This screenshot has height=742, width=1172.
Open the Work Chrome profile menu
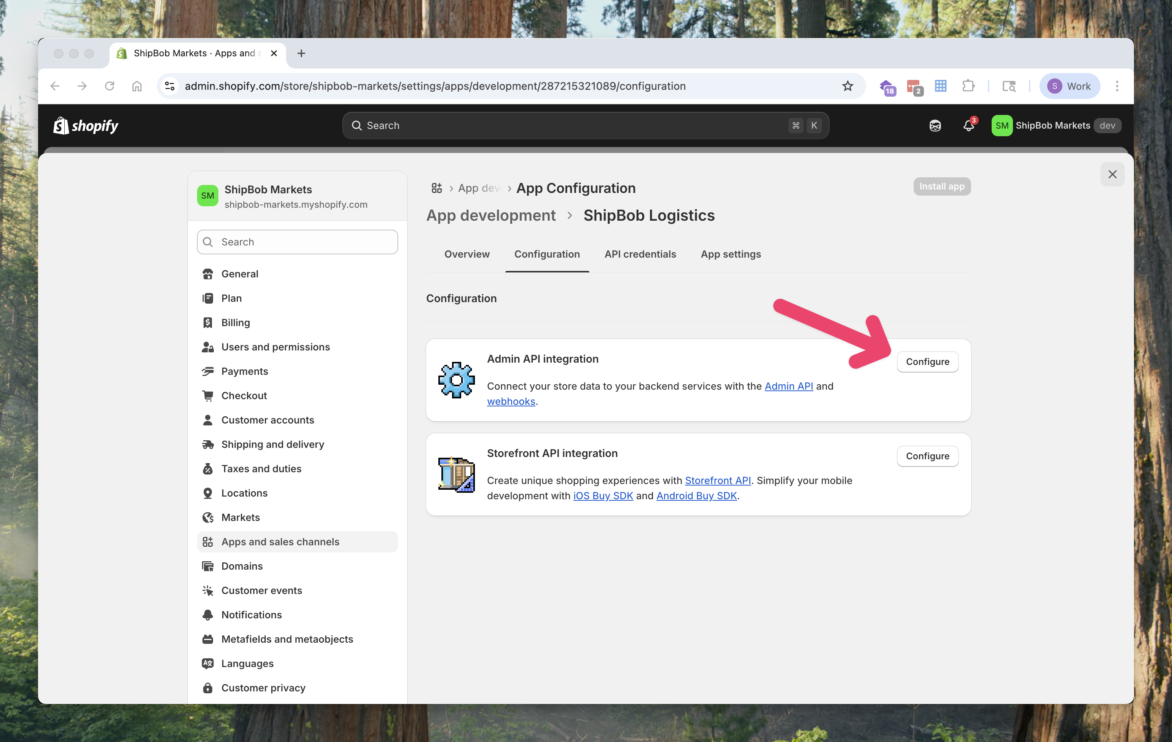(1069, 86)
